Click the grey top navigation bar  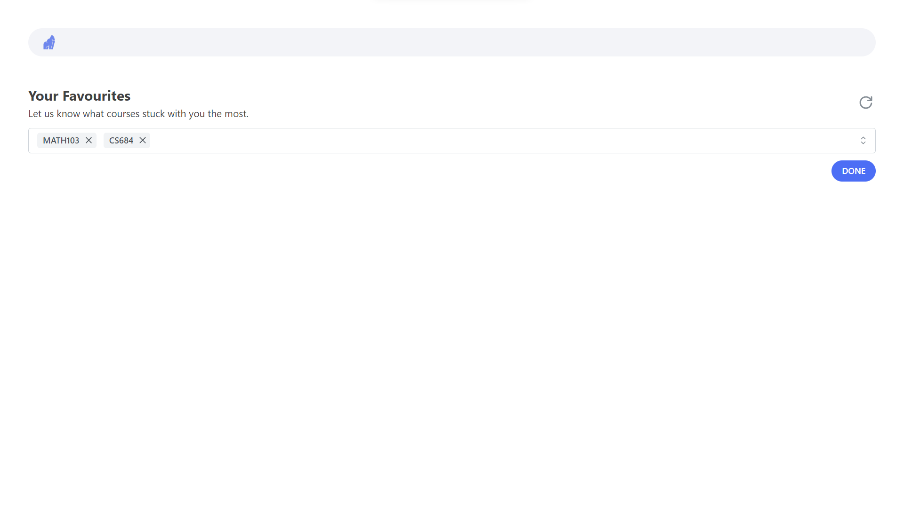[x=452, y=42]
